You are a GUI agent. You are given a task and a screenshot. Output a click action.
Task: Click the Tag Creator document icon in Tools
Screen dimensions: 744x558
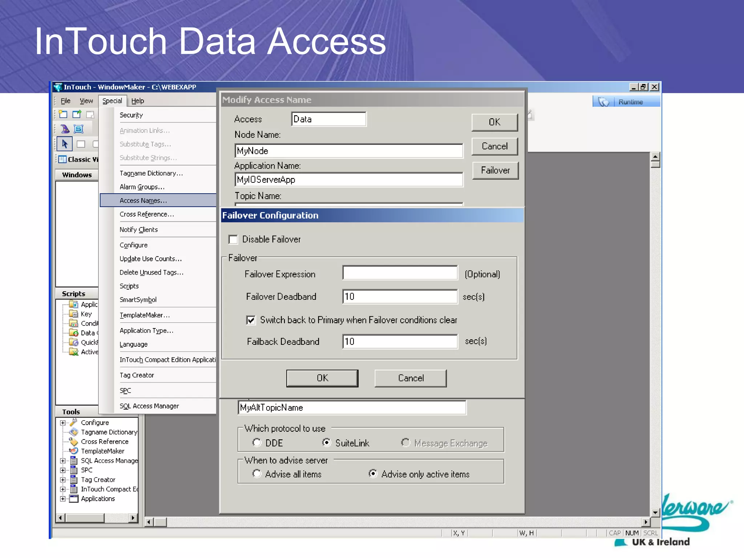point(73,480)
